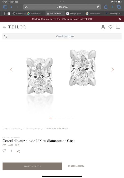Toggle favorite heart under product title
The width and height of the screenshot is (124, 178).
click(x=4, y=151)
